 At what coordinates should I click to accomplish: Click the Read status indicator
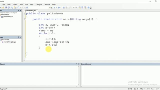point(152,89)
